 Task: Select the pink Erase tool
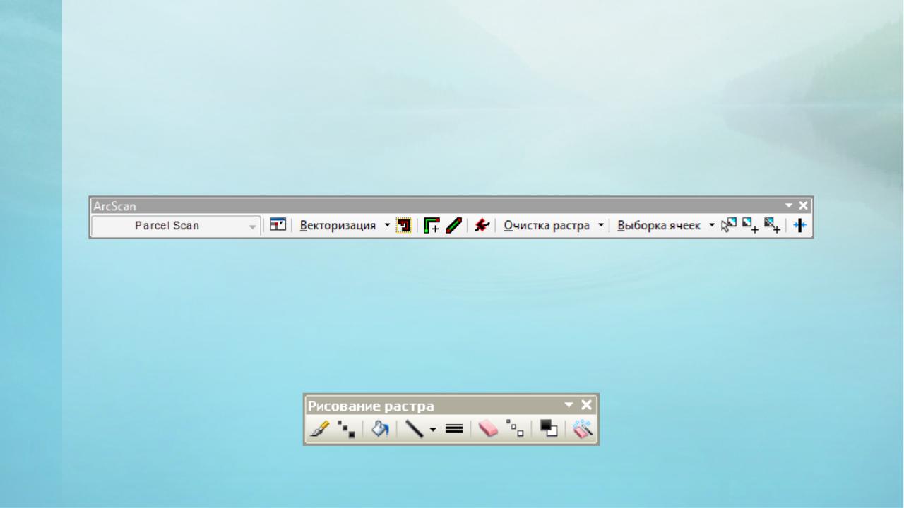(x=488, y=428)
